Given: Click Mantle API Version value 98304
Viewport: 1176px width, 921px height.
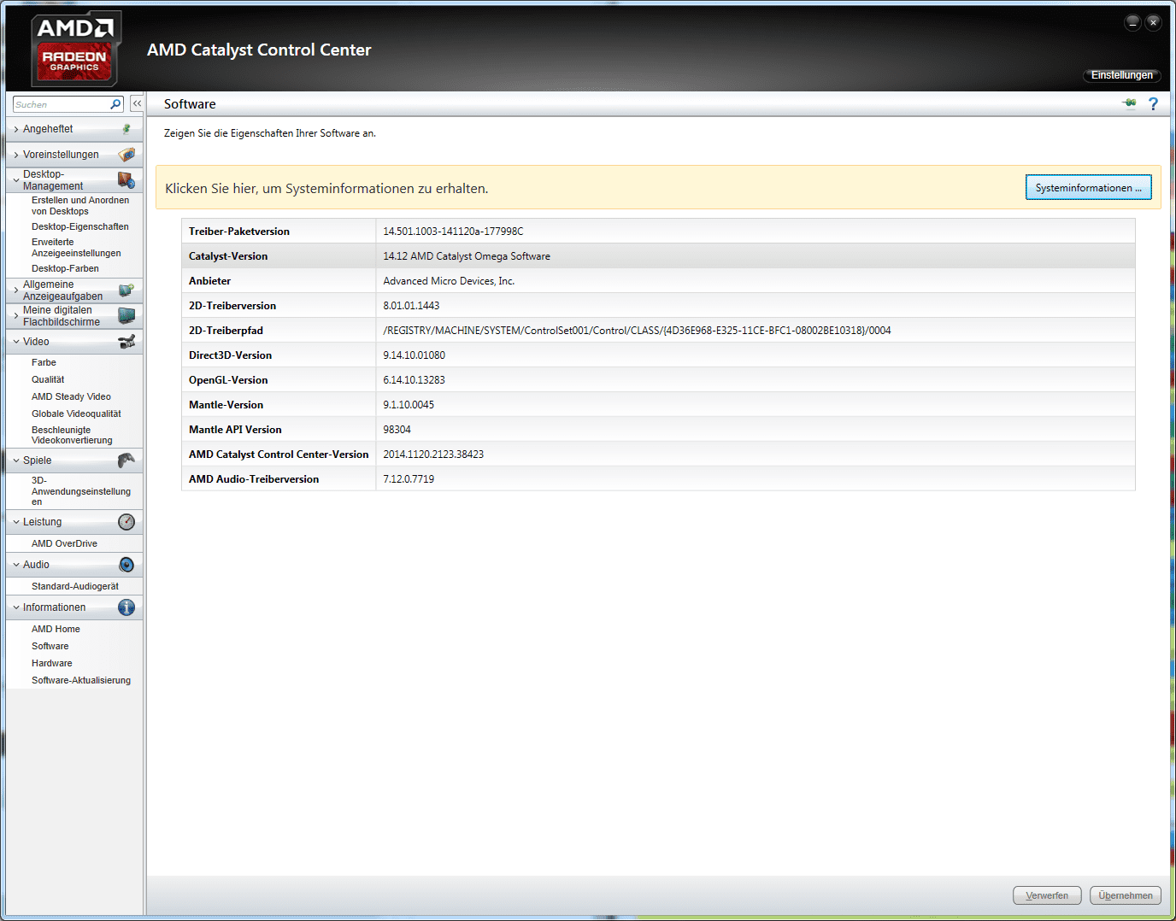Looking at the screenshot, I should coord(397,430).
